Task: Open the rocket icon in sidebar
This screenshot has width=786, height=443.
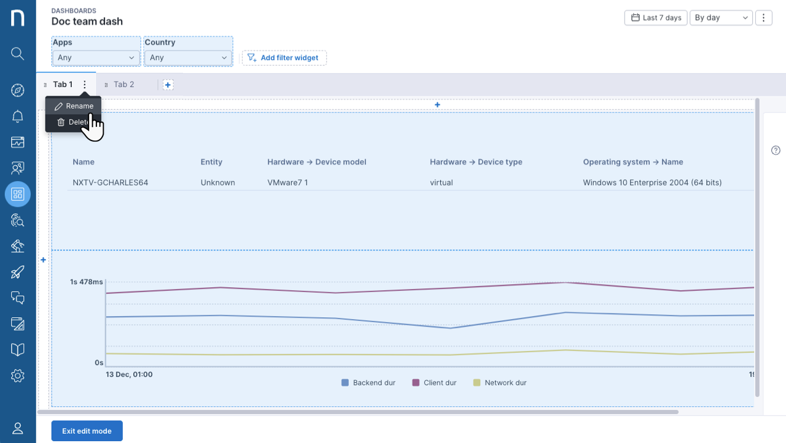Action: click(18, 272)
